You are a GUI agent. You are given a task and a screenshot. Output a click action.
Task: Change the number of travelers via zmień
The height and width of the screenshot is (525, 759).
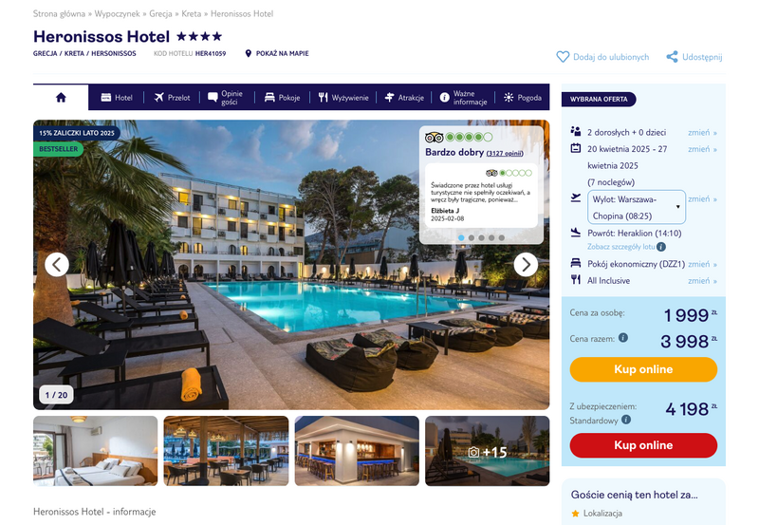coord(702,132)
